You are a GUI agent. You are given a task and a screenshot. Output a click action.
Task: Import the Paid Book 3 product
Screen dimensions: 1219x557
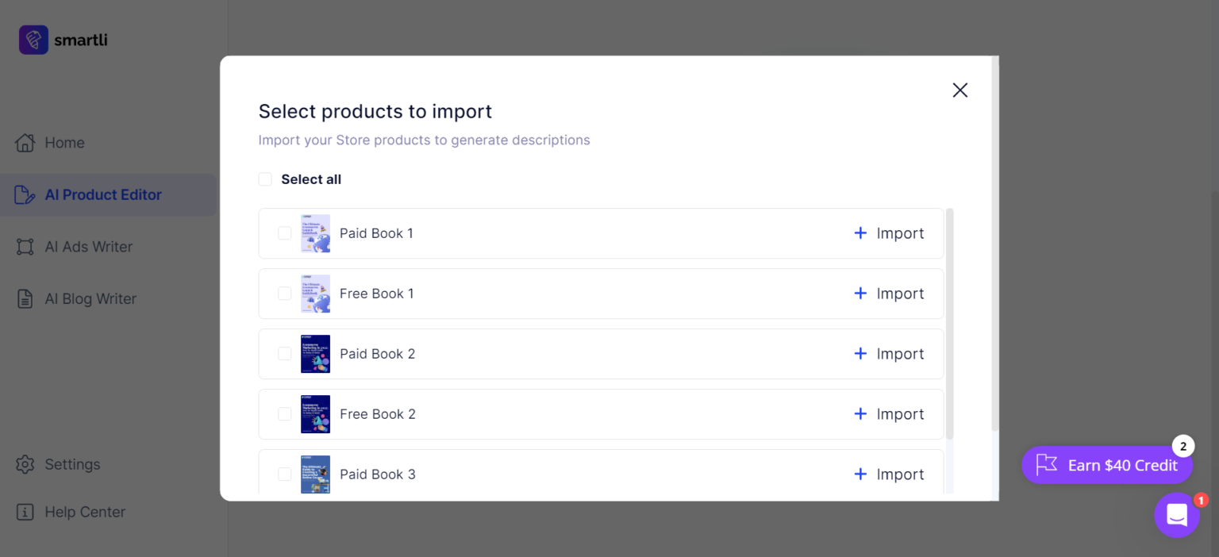889,474
